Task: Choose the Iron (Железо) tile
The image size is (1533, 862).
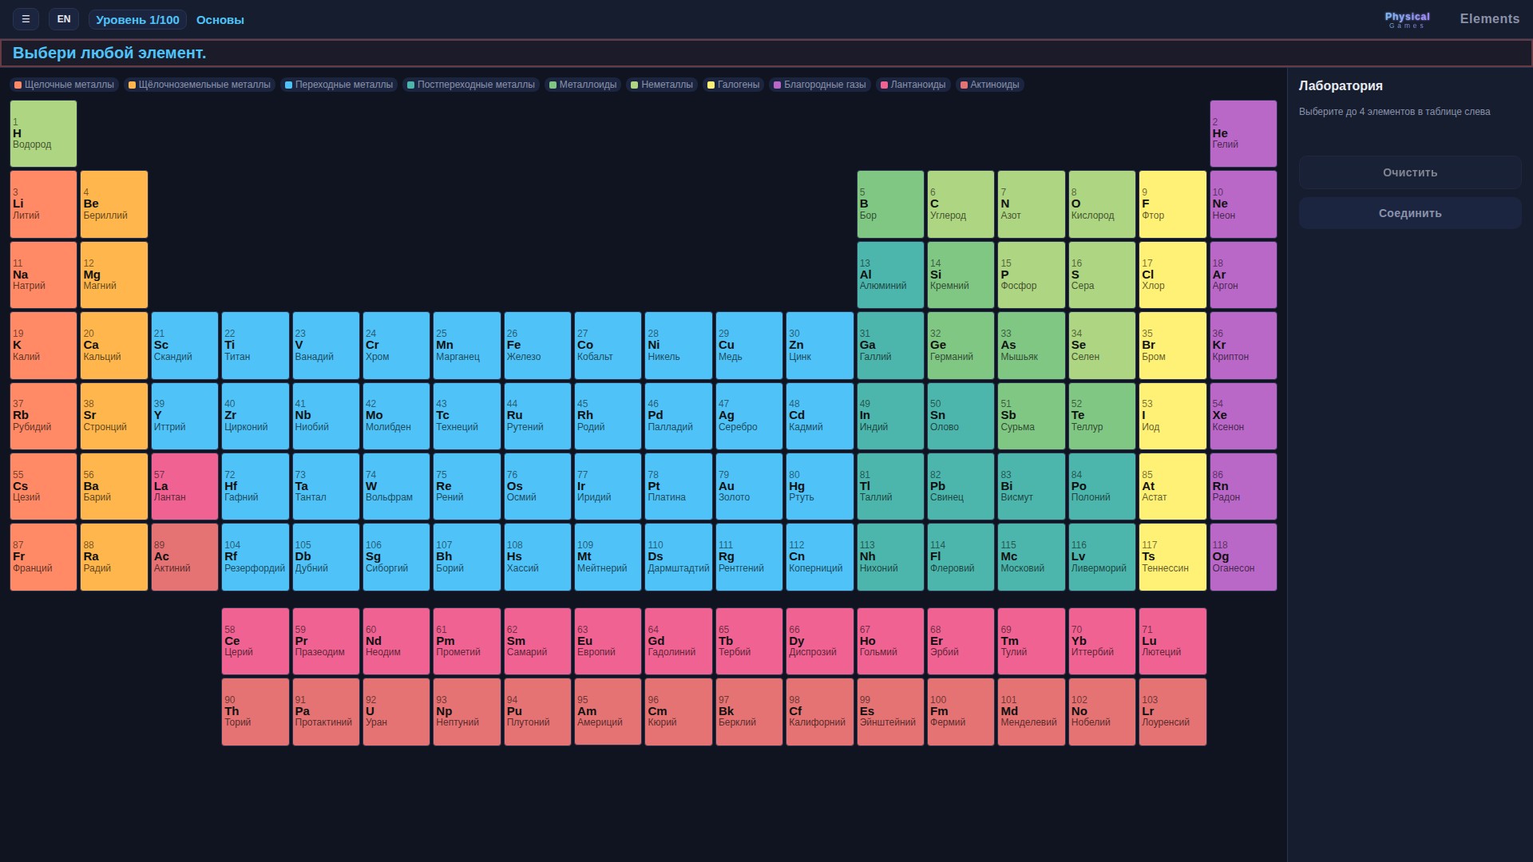Action: coord(537,346)
